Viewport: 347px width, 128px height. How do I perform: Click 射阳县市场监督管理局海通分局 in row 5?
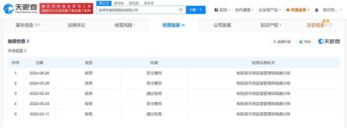tap(264, 114)
